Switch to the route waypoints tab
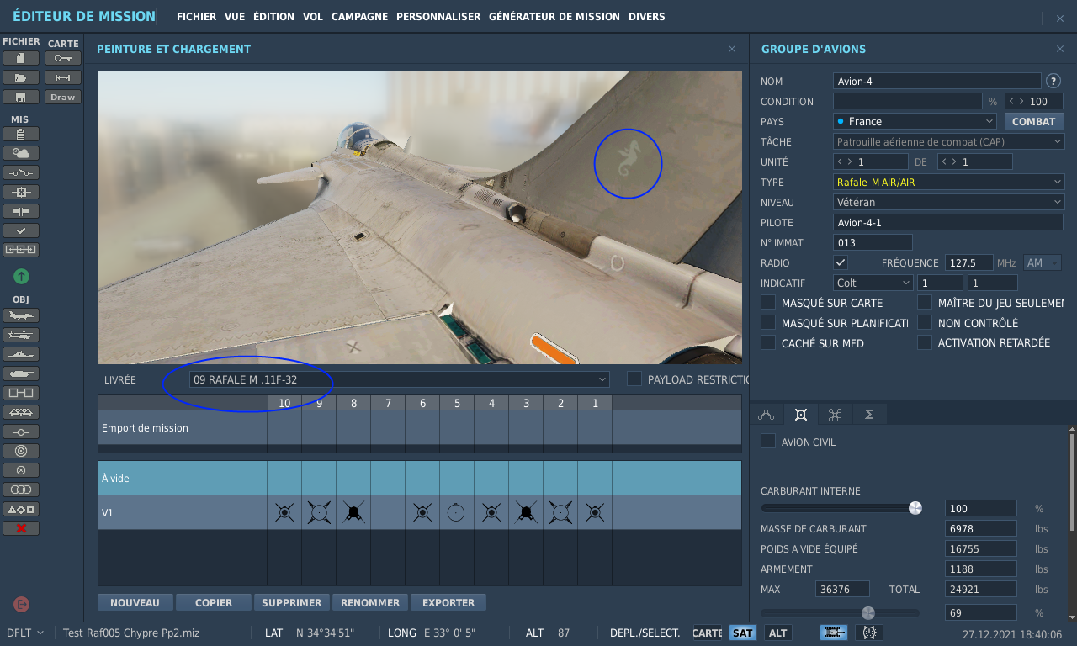 [x=766, y=415]
